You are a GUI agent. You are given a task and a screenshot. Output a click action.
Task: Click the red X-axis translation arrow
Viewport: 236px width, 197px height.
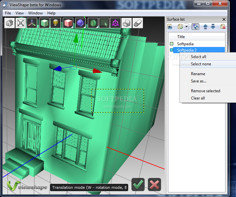(97, 71)
